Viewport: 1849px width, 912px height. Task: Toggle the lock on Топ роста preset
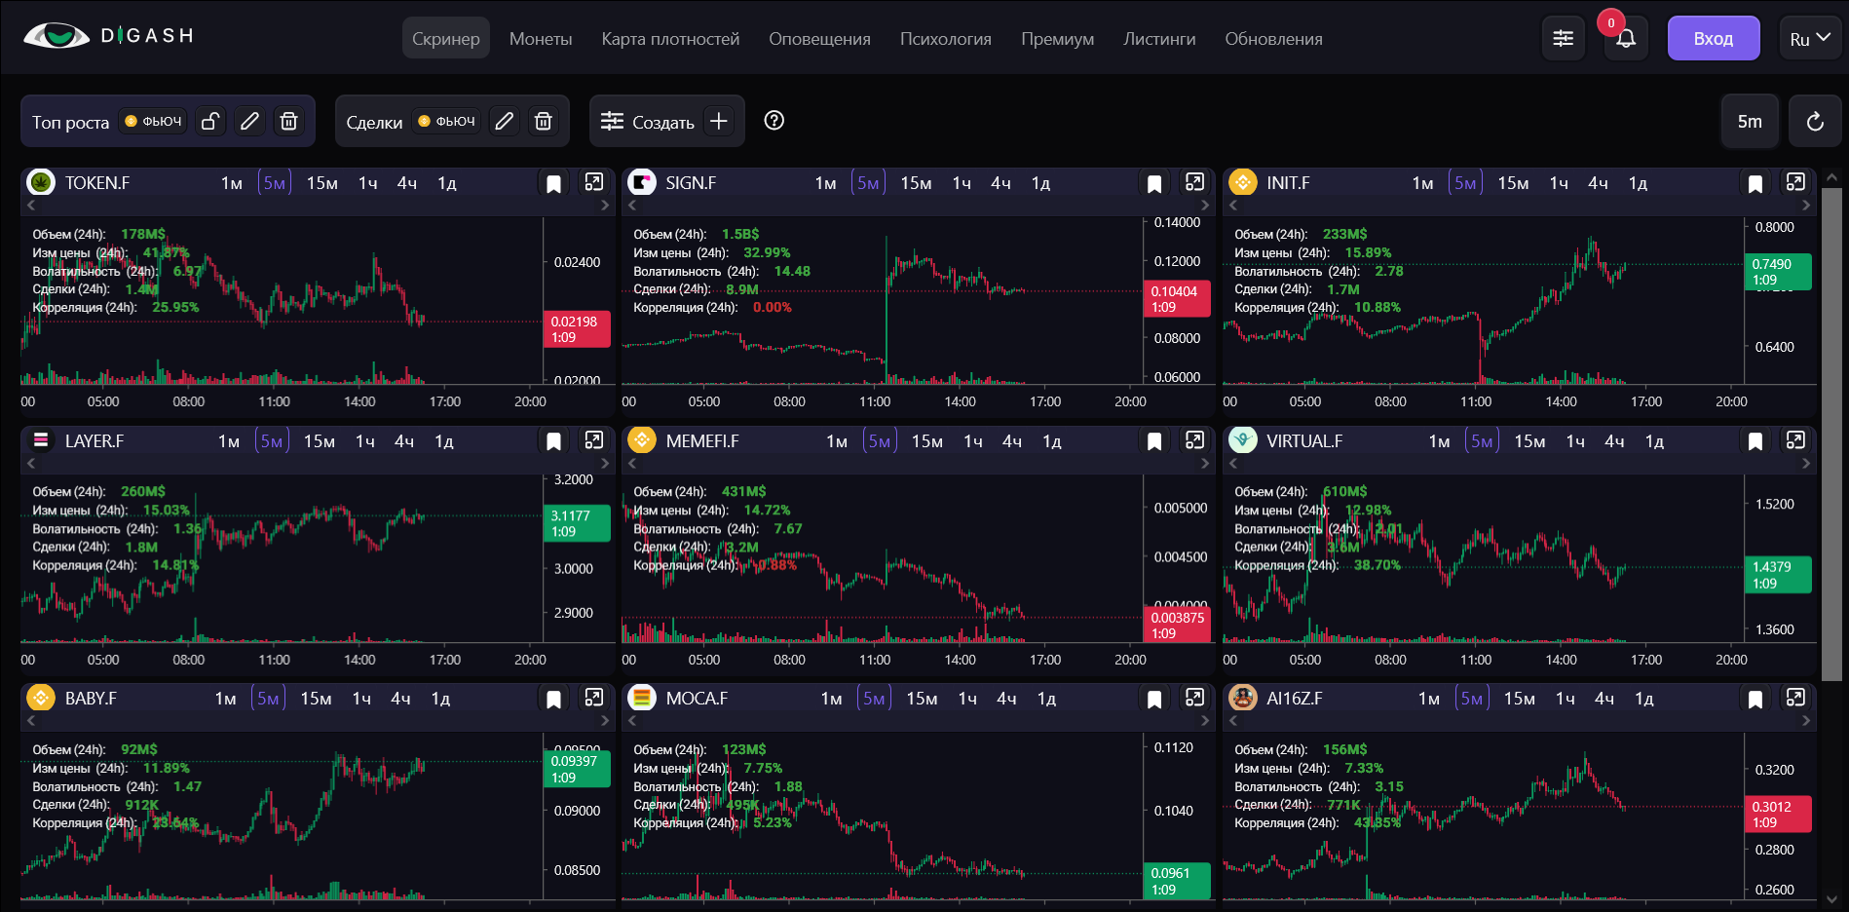tap(210, 121)
